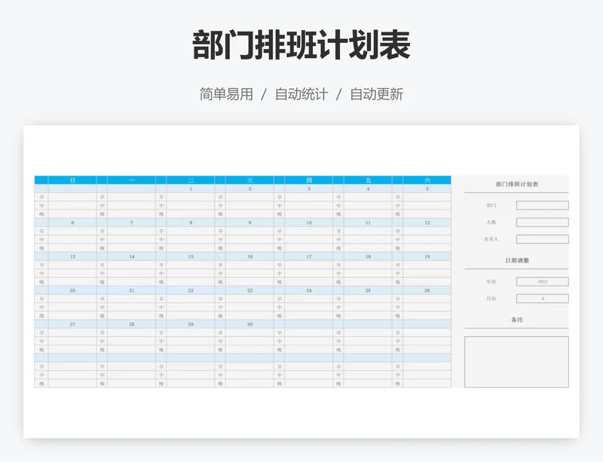Click the 一 weekday column header

coord(131,180)
